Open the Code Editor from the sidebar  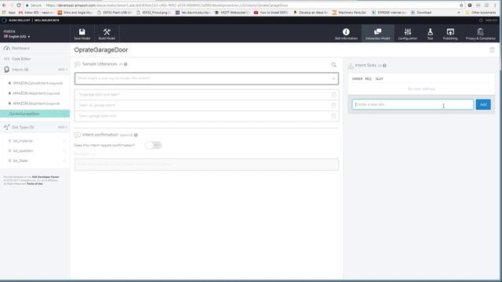(21, 59)
